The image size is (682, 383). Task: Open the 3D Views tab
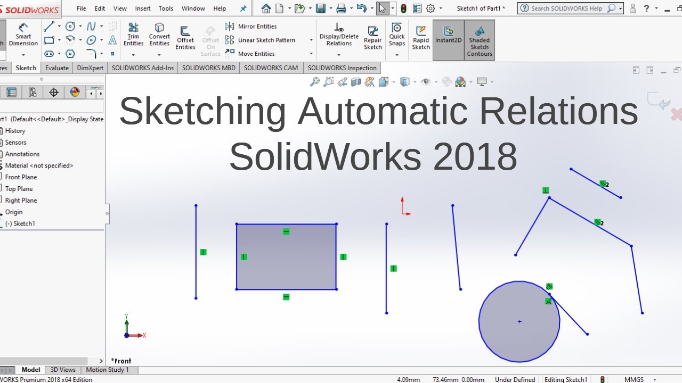[63, 370]
